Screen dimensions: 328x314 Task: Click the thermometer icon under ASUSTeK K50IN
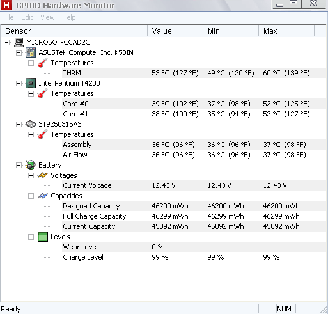pos(43,63)
